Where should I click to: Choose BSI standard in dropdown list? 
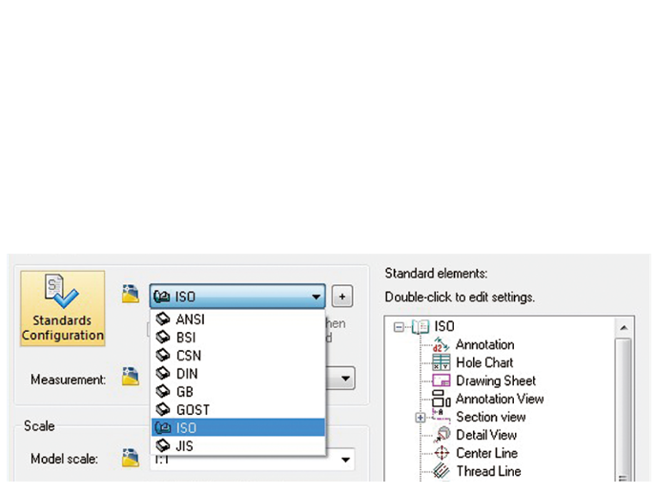186,338
